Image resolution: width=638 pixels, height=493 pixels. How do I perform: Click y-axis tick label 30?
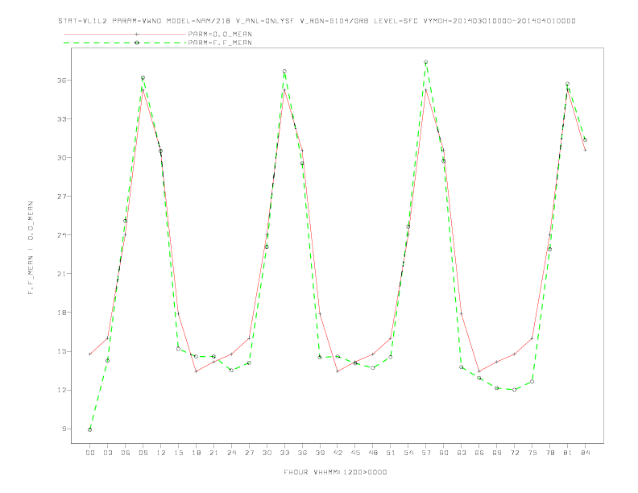point(62,158)
